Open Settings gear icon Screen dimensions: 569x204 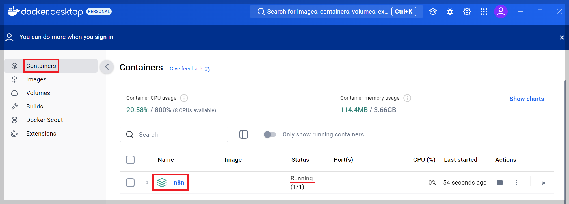pyautogui.click(x=467, y=12)
